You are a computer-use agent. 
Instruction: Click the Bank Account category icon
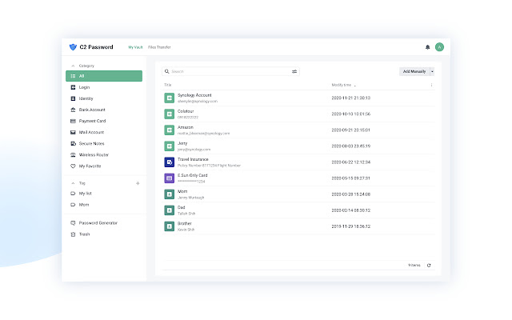tap(73, 110)
